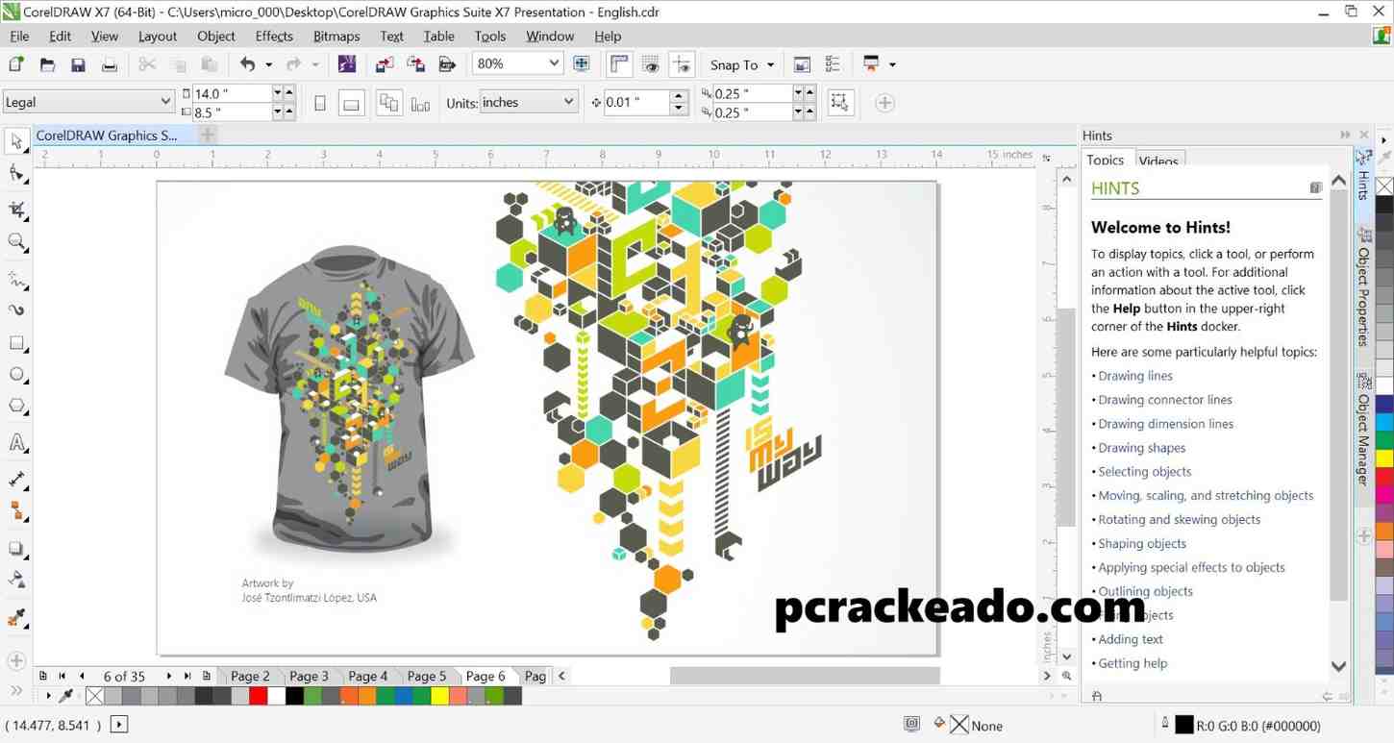Image resolution: width=1394 pixels, height=743 pixels.
Task: Toggle the Show Rulers button
Action: (619, 64)
